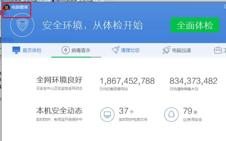Click the 全网环境良好 heading
Screen dimensions: 226x141
pyautogui.click(x=60, y=80)
